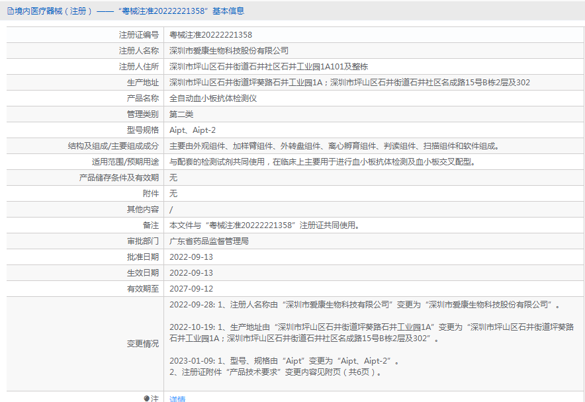
Task: Select the intended-use text starting 与配套的检测试剂
Action: coord(322,162)
